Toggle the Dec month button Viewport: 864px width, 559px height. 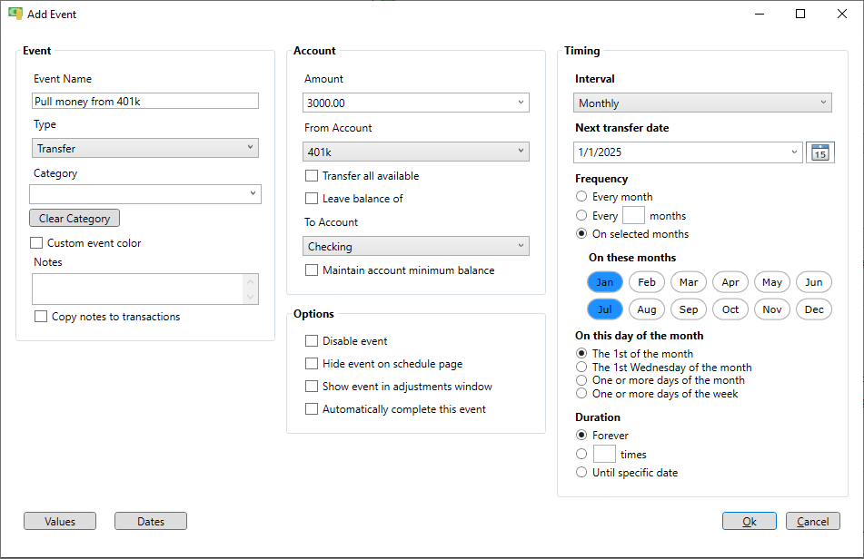coord(813,309)
